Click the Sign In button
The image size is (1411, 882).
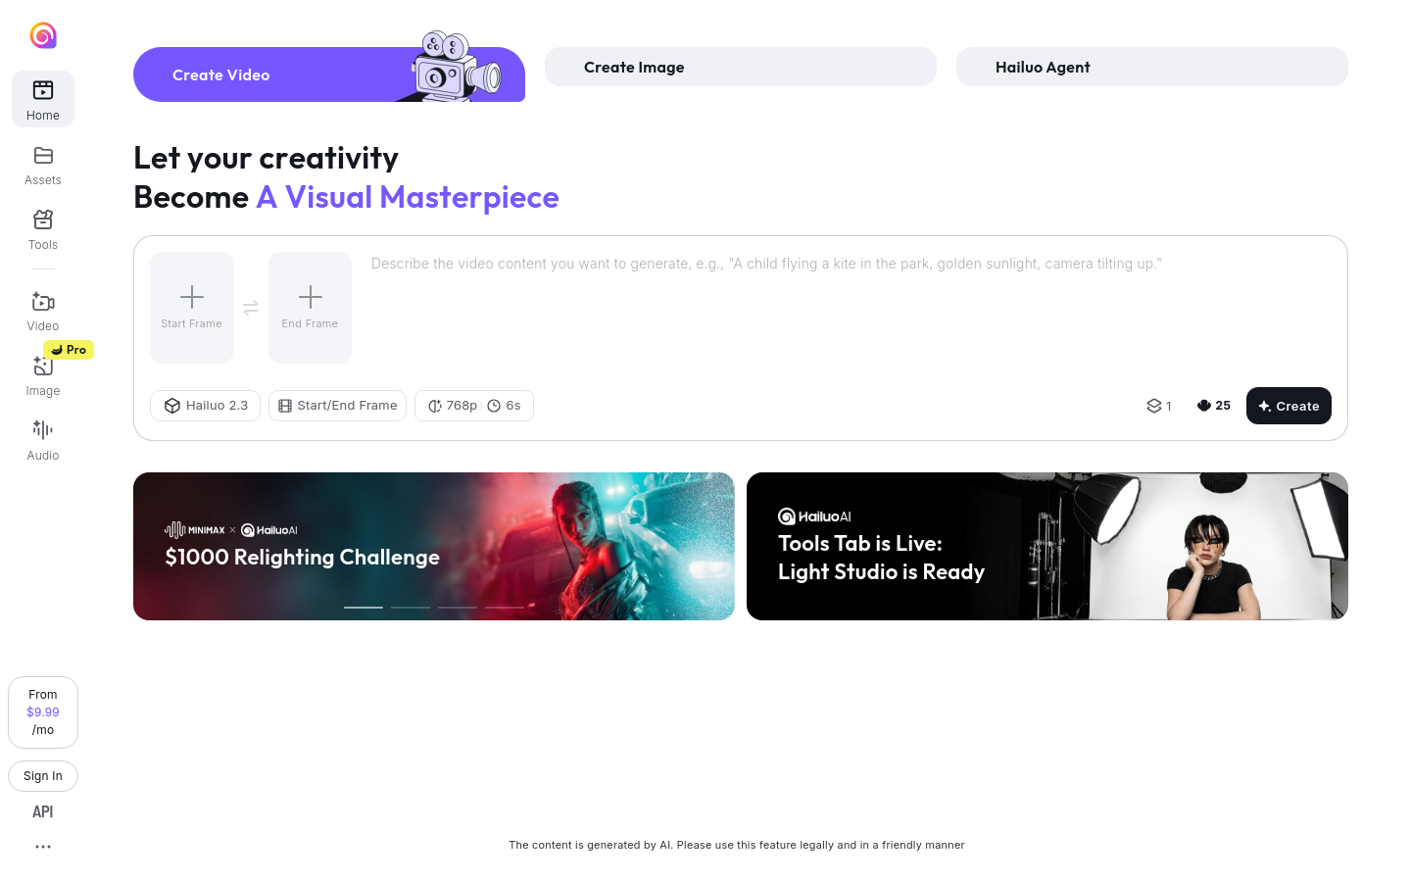[x=43, y=776]
